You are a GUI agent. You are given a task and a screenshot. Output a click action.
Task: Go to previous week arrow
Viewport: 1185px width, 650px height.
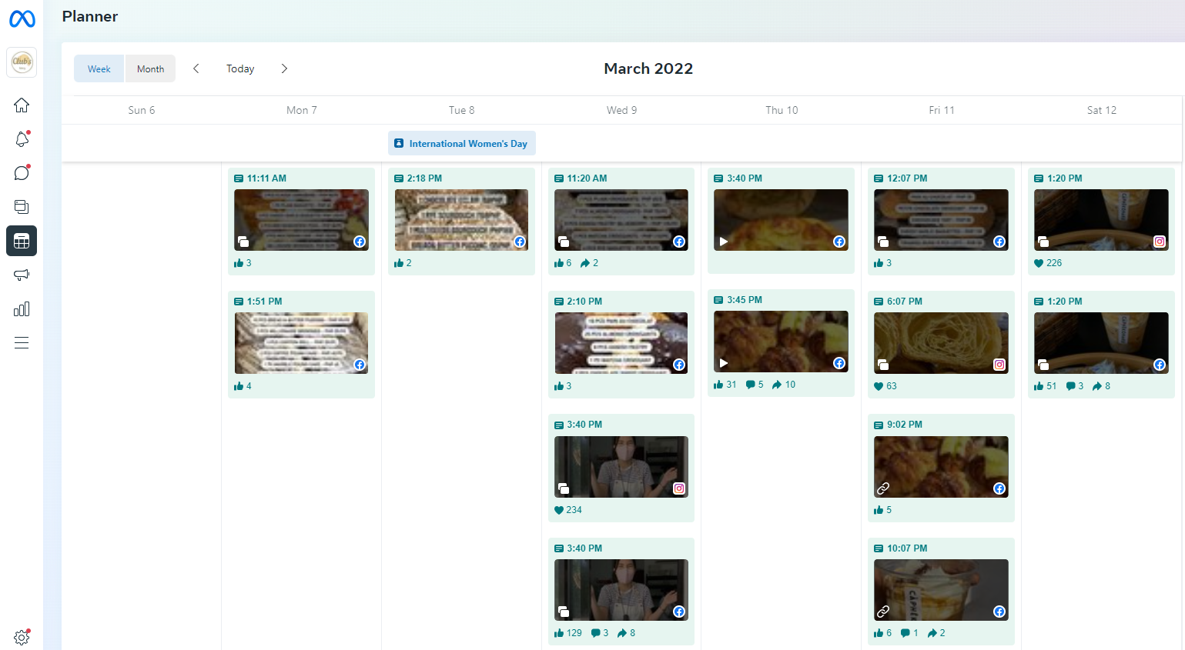[196, 68]
